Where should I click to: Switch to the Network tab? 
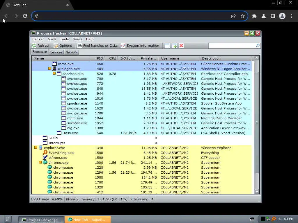tap(72, 52)
